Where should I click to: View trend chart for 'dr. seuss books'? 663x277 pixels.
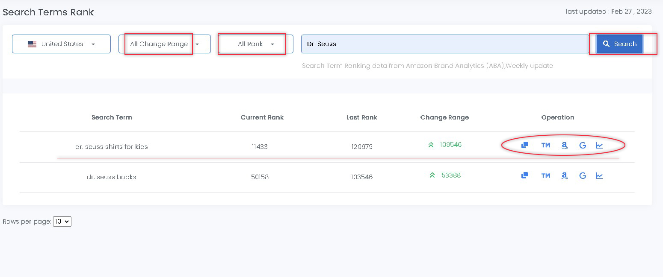[599, 175]
